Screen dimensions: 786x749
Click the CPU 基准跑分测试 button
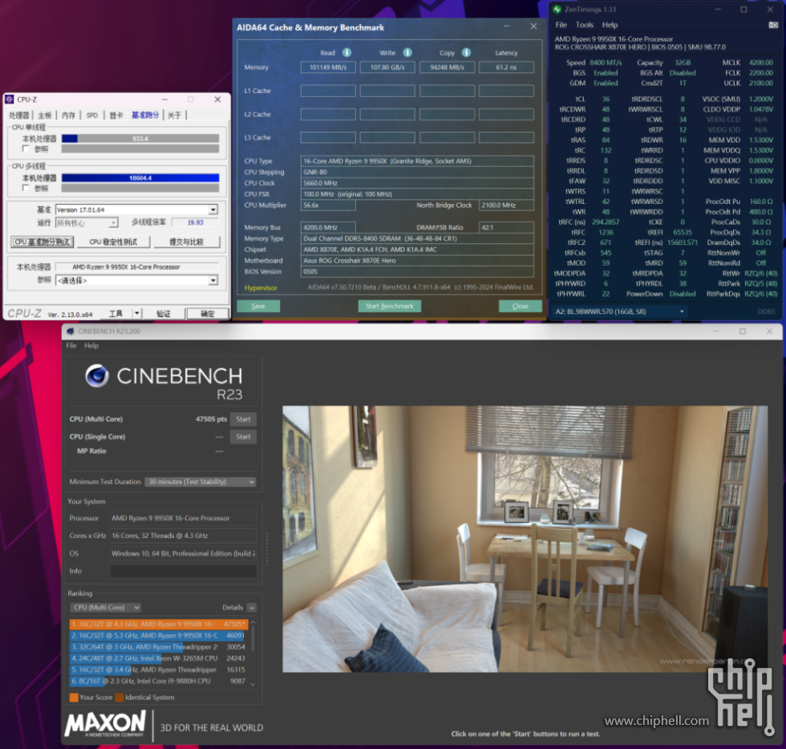point(43,242)
